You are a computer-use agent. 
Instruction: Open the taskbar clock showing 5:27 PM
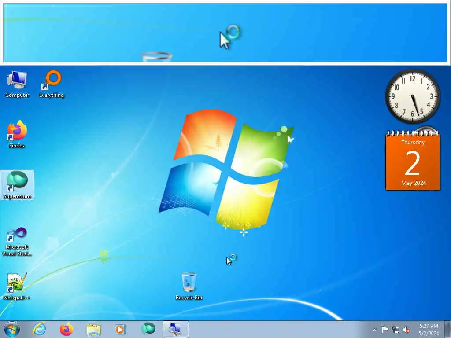[429, 329]
